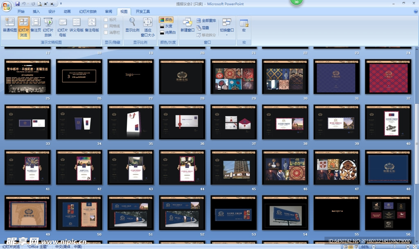Apply superscript from Quick Access Toolbar
The image size is (419, 249).
[46, 4]
